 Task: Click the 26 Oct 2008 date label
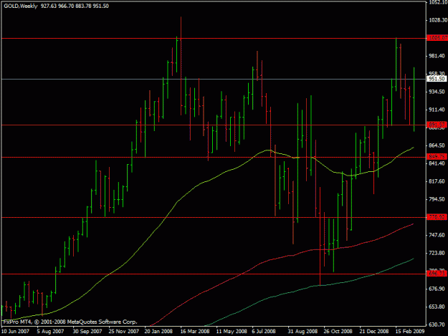338,332
